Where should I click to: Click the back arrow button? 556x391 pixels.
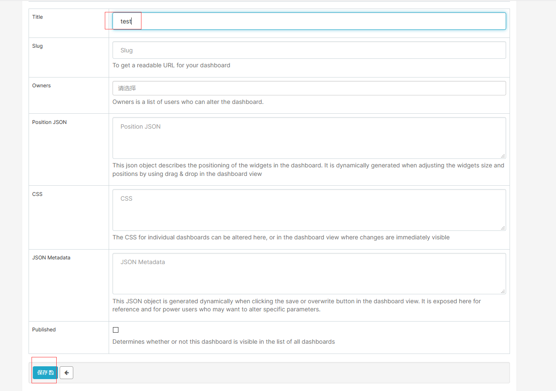[x=66, y=373]
